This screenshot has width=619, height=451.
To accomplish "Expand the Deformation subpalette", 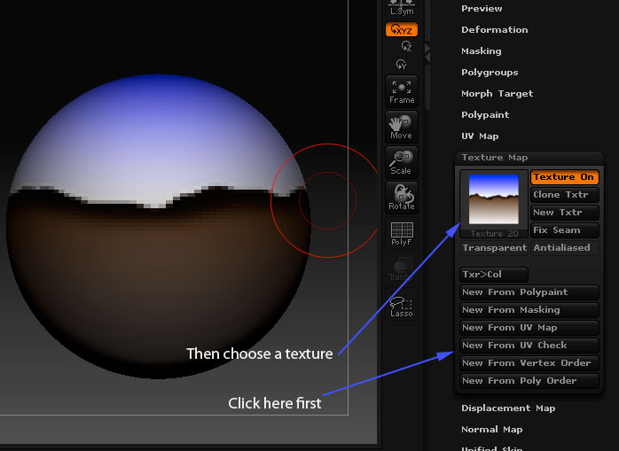I will (x=495, y=29).
